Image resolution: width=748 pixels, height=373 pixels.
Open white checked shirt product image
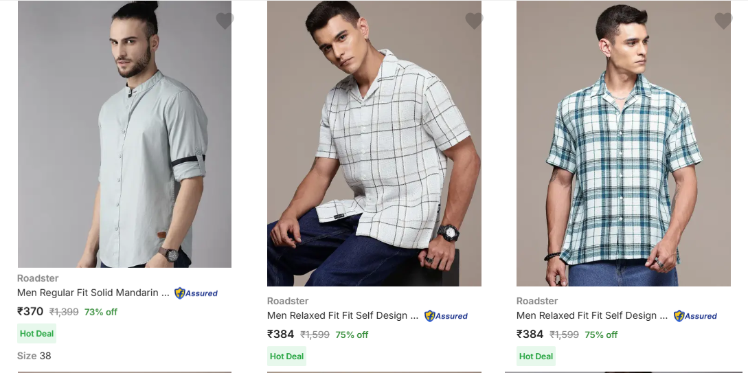[x=374, y=143]
